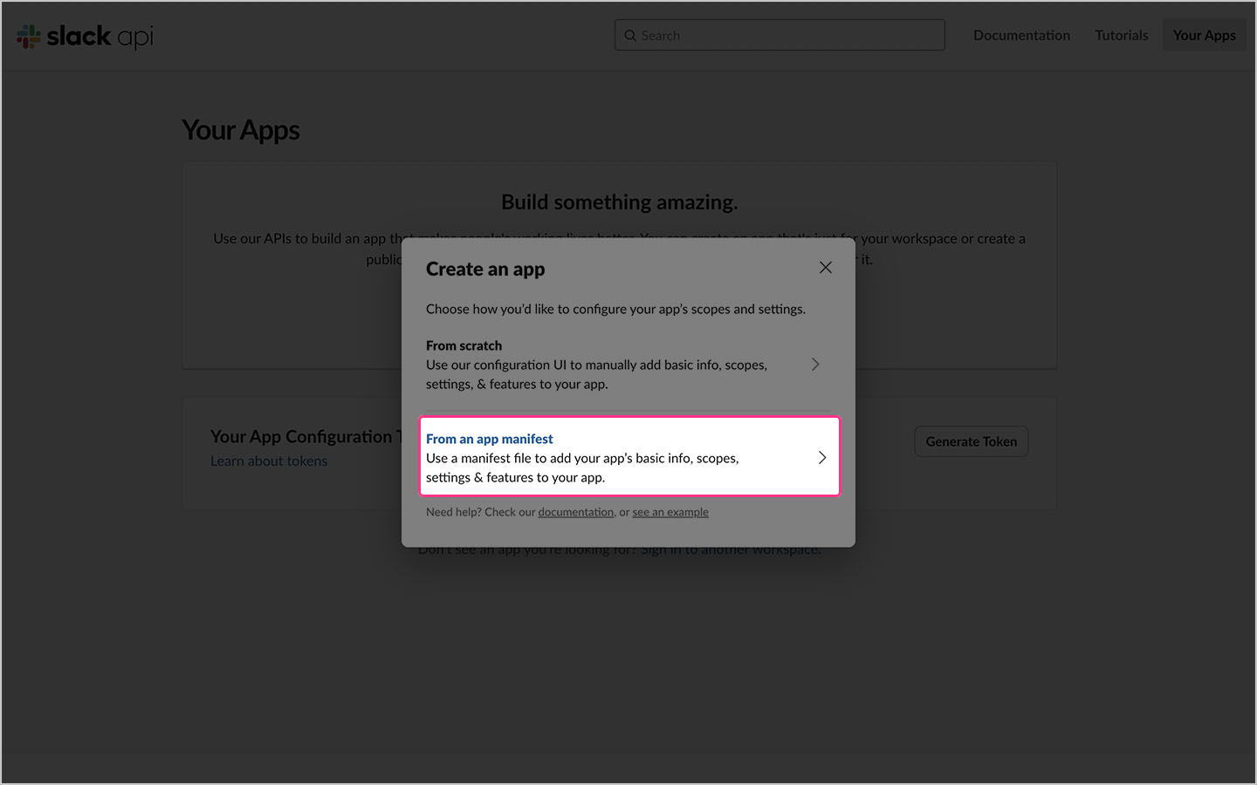Close the Create an app dialog
Viewport: 1257px width, 785px height.
[825, 268]
